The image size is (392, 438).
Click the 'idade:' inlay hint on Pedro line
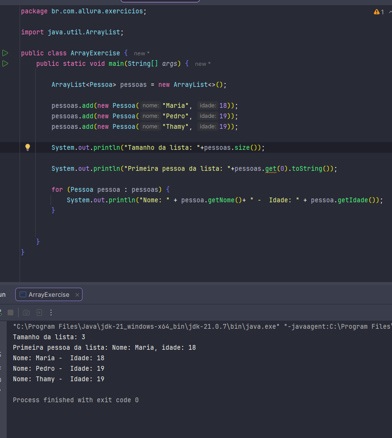click(x=208, y=116)
